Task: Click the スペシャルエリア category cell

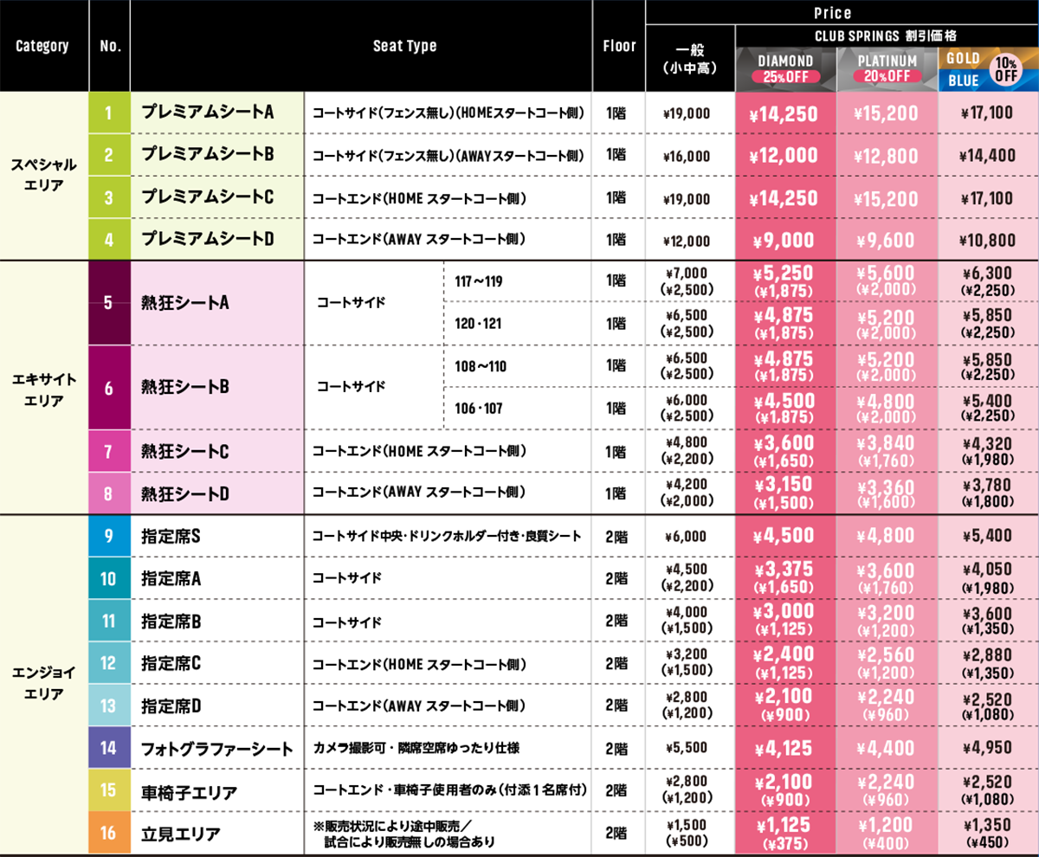Action: point(43,175)
